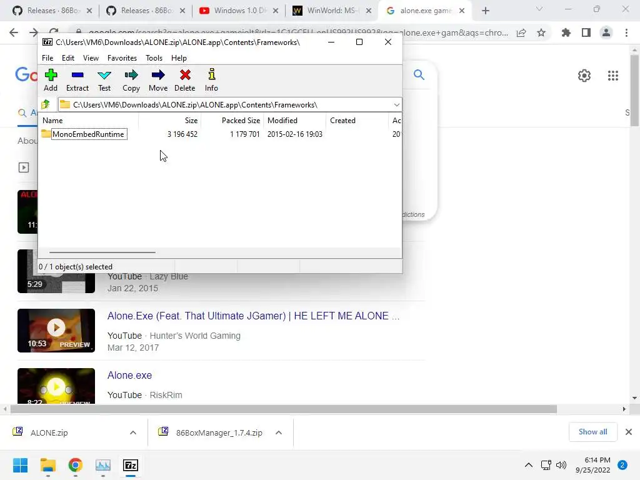This screenshot has width=640, height=480.
Task: Open the 86BoxManager_1.7.4.zip download item
Action: (219, 432)
